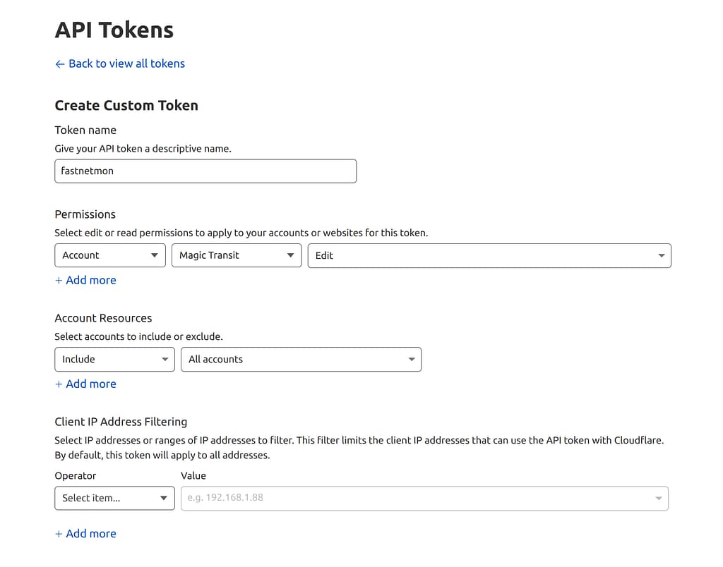Image resolution: width=723 pixels, height=567 pixels.
Task: Click 'Add more' under Account Resources
Action: point(85,384)
